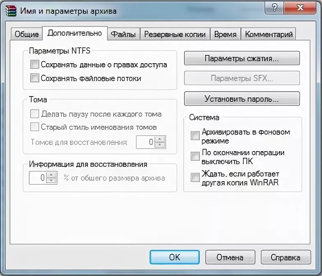Viewport: 322px width, 276px height.
Task: Click the Томов для восстановления number field
Action: [146, 142]
